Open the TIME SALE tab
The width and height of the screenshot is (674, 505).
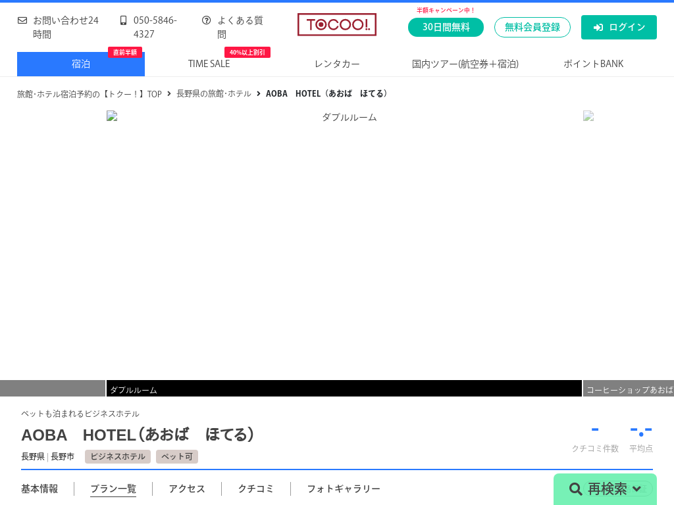209,64
